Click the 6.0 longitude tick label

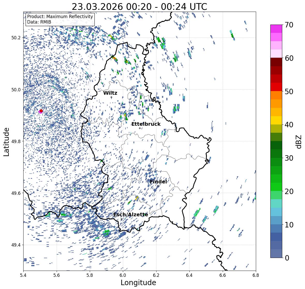click(x=123, y=275)
